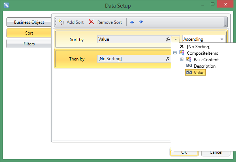Switch to the Filters tab
Image resolution: width=236 pixels, height=162 pixels.
point(29,44)
